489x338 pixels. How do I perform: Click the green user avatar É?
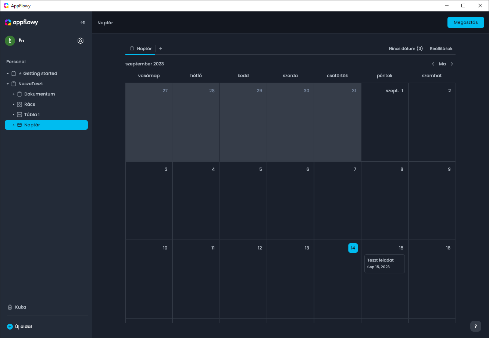coord(10,41)
